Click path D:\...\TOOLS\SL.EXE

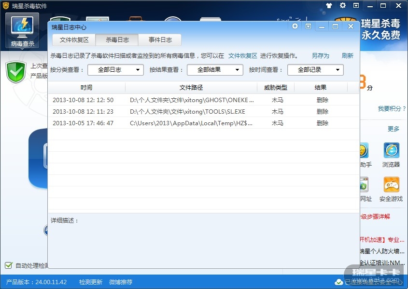[187, 112]
